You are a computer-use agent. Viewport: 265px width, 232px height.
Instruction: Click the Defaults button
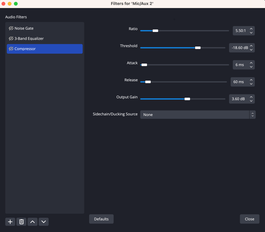pyautogui.click(x=101, y=219)
